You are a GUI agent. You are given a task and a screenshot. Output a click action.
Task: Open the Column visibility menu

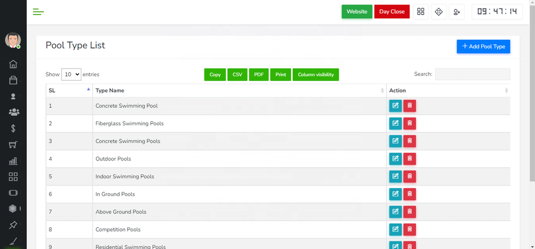coord(315,75)
